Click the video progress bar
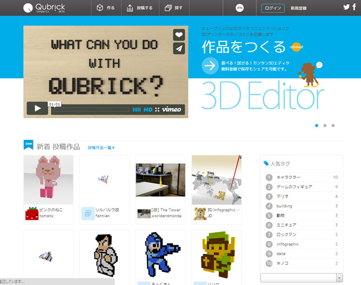The image size is (361, 285). [x=90, y=110]
